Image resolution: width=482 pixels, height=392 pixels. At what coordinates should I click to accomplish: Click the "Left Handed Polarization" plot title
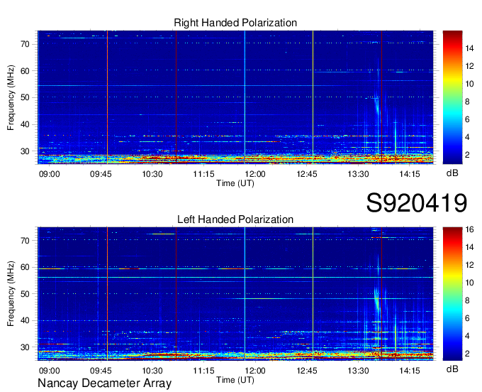pyautogui.click(x=235, y=219)
